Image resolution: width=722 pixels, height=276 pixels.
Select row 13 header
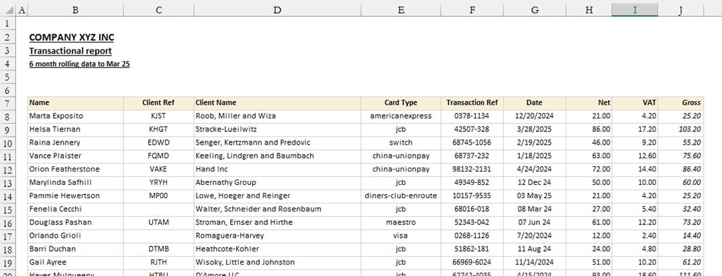7,182
